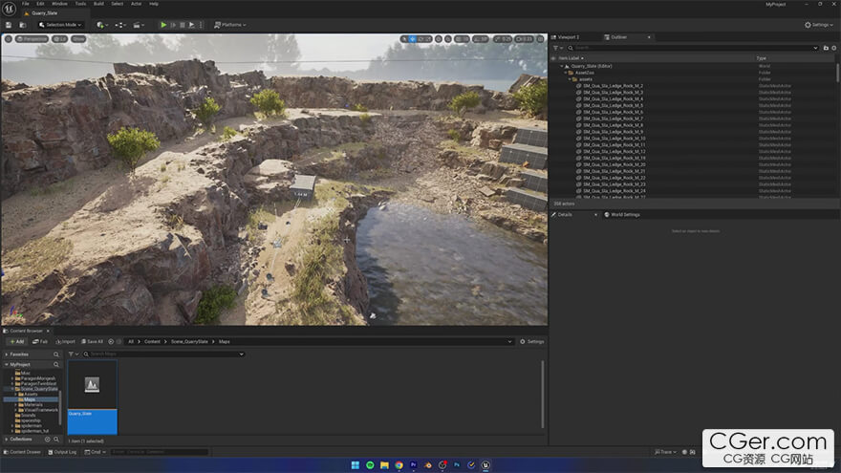Open the Quick Add to project menu
841x473 pixels.
(102, 25)
